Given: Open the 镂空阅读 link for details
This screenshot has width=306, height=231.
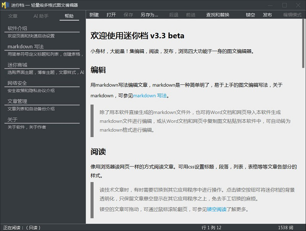Looking at the screenshot, I should click(217, 210).
